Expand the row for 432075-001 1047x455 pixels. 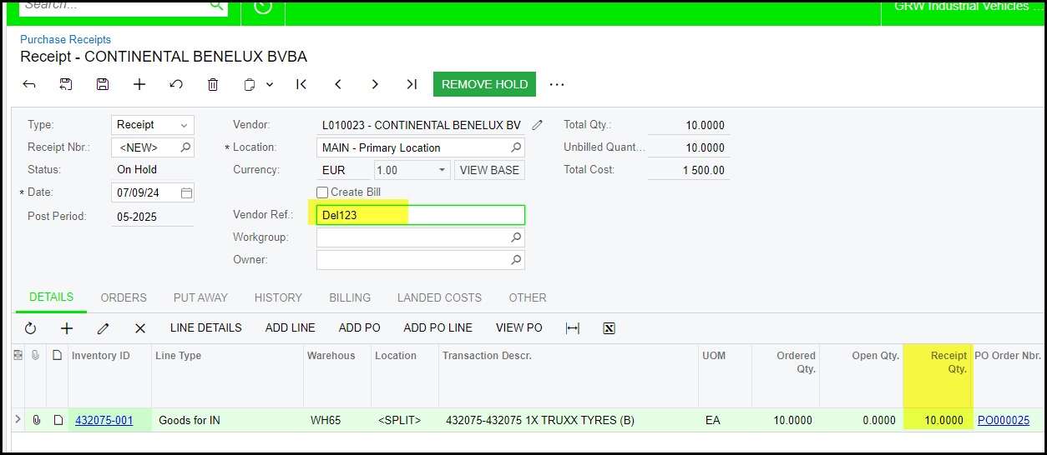tap(18, 420)
